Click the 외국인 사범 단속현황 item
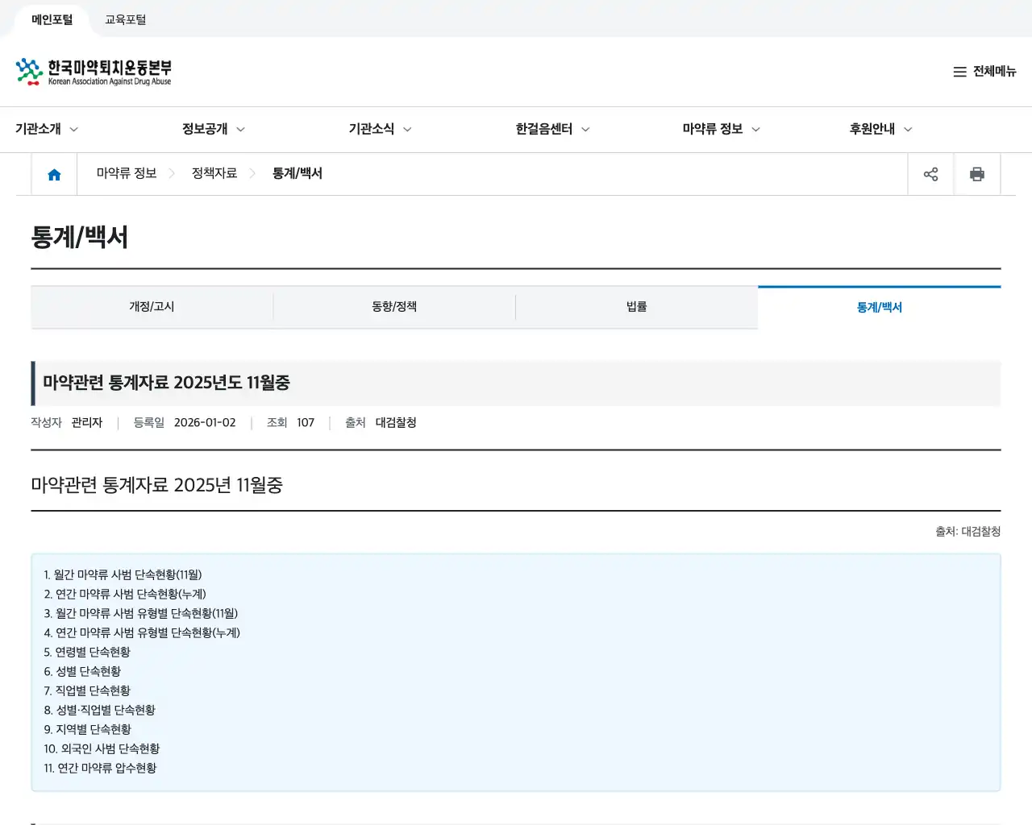The width and height of the screenshot is (1032, 825). point(102,748)
